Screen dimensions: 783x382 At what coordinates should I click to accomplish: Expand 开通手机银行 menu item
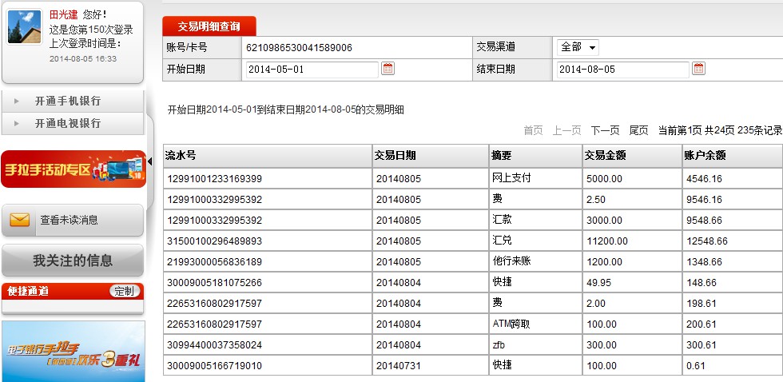coord(68,101)
